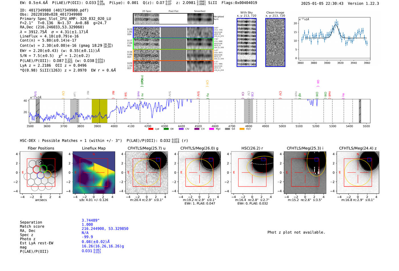399x271 pixels.
Task: Click the 'S/N = 7.5(±0.5)' value
Action: click(x=37, y=56)
